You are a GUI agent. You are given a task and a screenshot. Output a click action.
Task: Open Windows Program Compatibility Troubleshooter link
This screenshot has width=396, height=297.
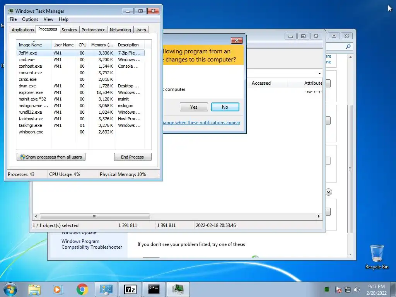[x=92, y=244]
